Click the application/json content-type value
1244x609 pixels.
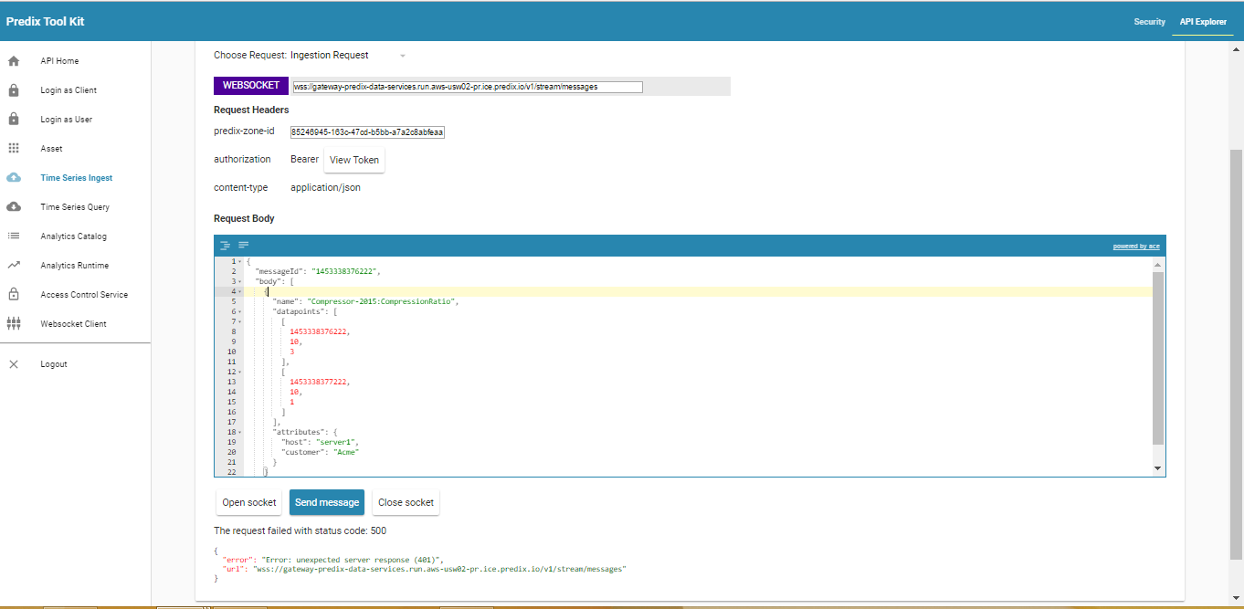click(325, 188)
